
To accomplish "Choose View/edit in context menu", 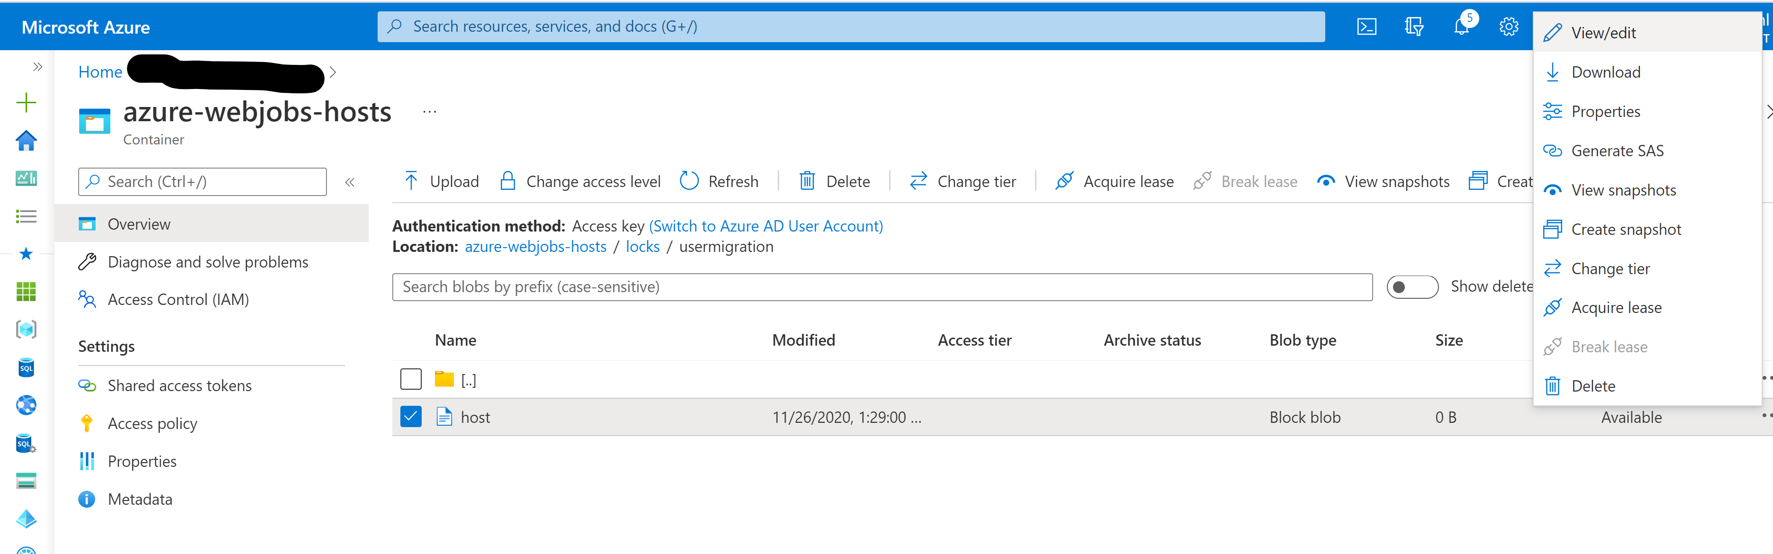I will click(1603, 33).
